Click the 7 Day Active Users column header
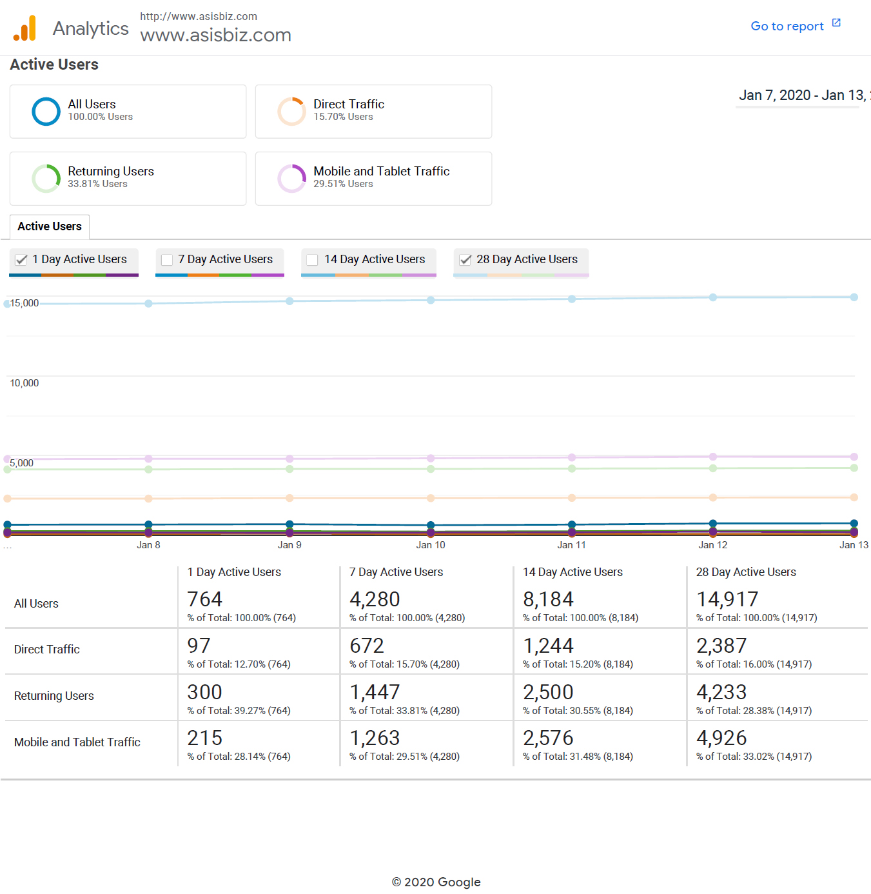Image resolution: width=871 pixels, height=894 pixels. click(x=396, y=572)
